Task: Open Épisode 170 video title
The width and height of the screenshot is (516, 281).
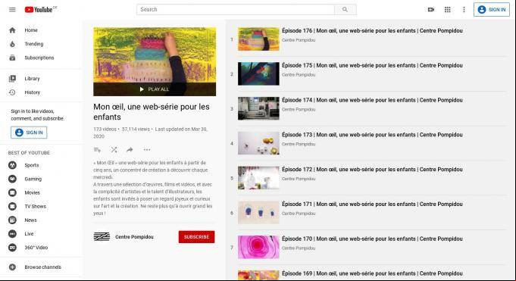Action: click(372, 239)
